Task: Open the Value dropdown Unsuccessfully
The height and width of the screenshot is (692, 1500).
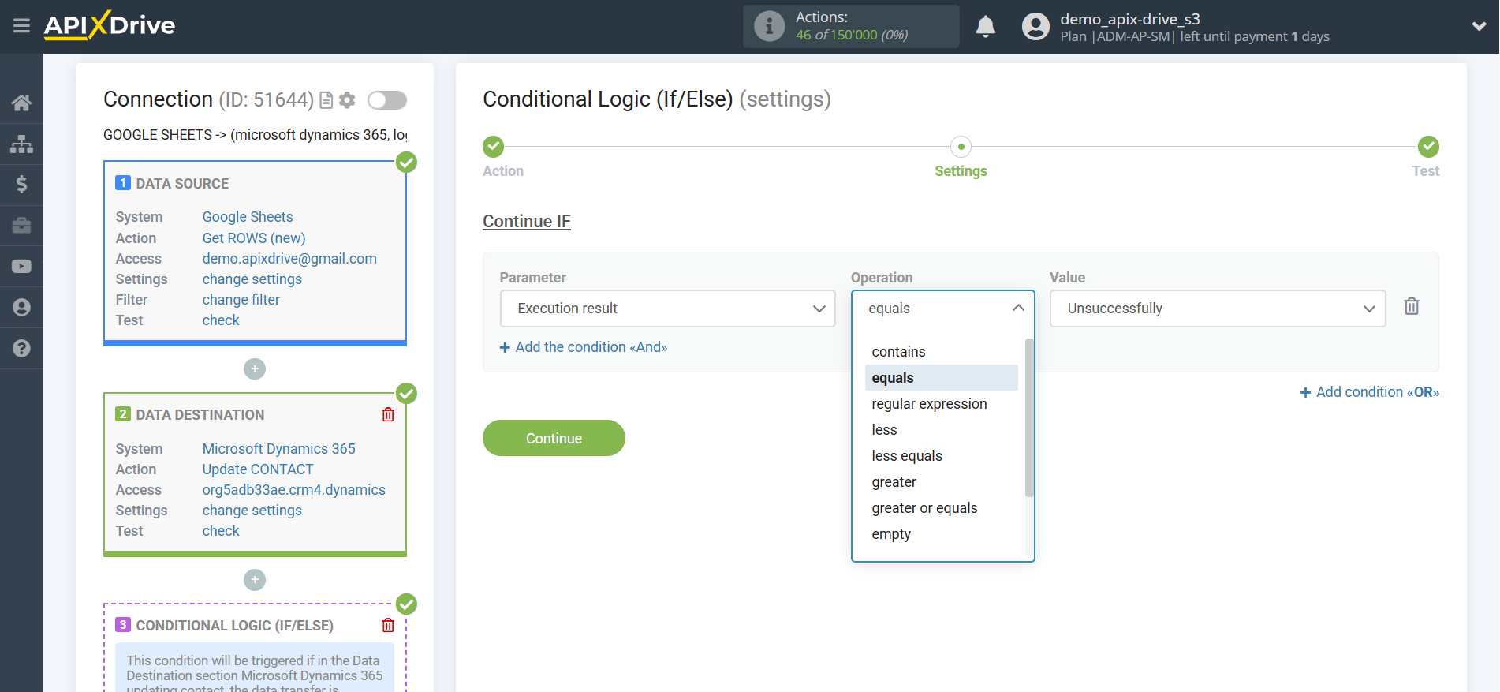Action: 1217,309
